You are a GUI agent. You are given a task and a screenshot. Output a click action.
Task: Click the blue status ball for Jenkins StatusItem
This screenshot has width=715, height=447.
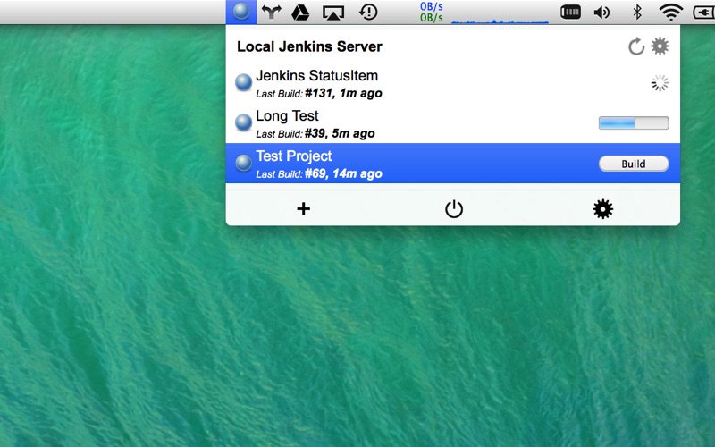pos(243,82)
